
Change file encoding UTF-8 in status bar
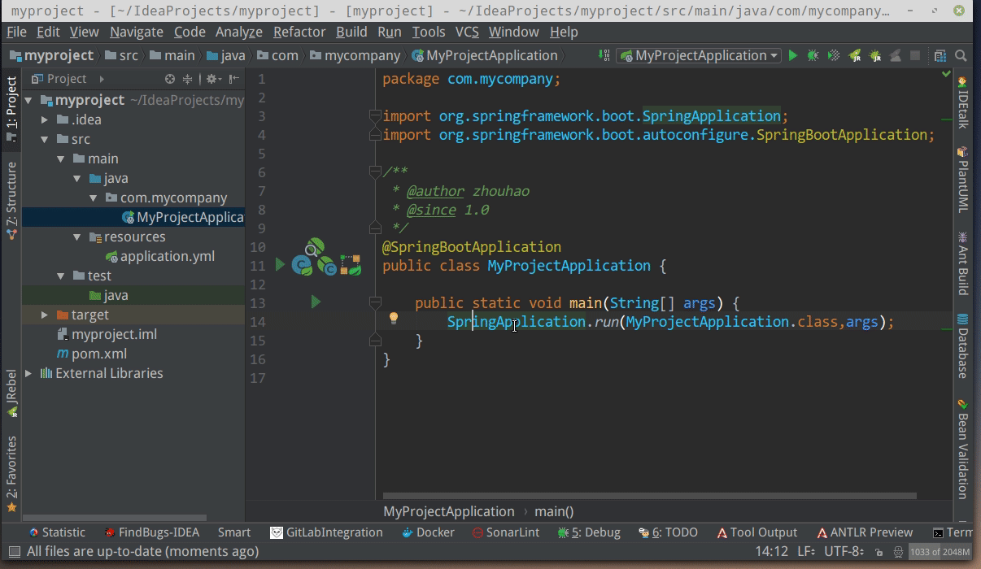tap(844, 551)
